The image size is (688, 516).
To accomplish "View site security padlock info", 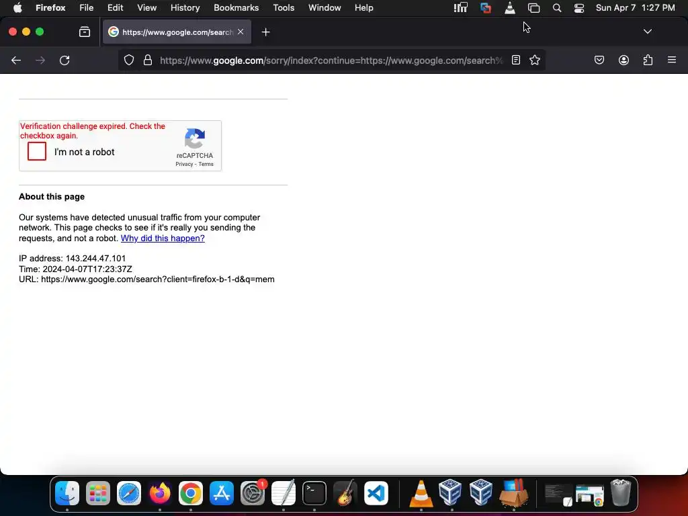I will click(148, 60).
